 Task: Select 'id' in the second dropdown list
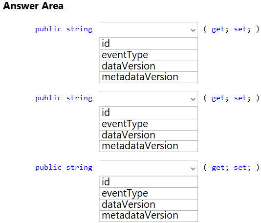pos(148,112)
